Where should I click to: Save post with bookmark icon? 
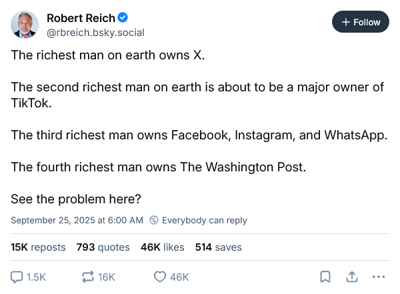pyautogui.click(x=325, y=277)
